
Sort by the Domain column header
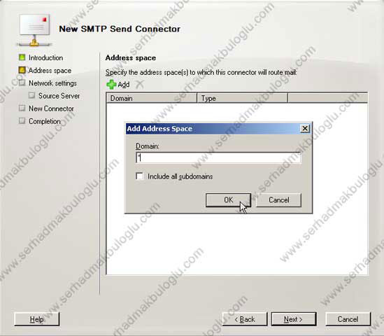coord(152,98)
